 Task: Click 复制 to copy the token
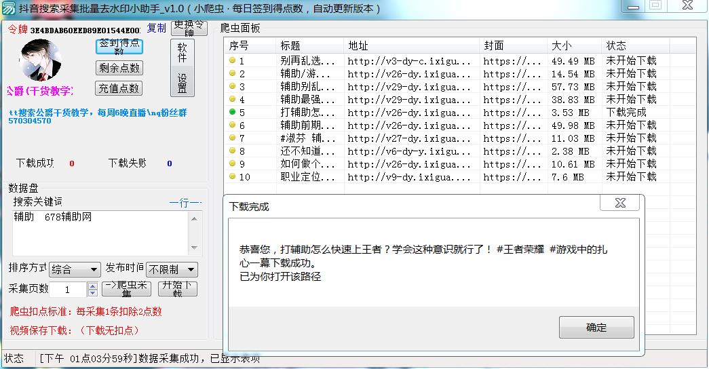157,28
